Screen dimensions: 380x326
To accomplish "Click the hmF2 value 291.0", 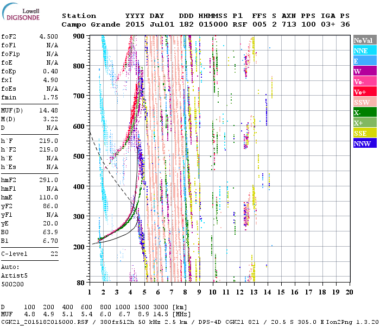I will [49, 180].
